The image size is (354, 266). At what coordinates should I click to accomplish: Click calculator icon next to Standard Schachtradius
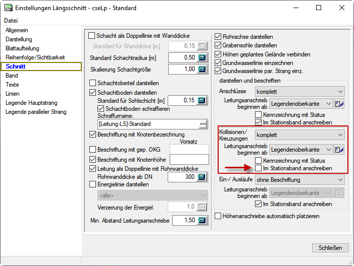(201, 57)
